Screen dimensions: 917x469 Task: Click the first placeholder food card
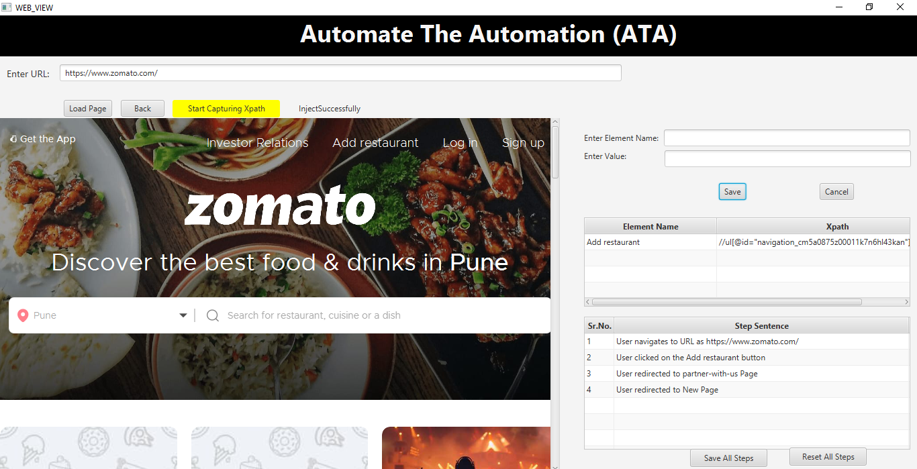89,448
